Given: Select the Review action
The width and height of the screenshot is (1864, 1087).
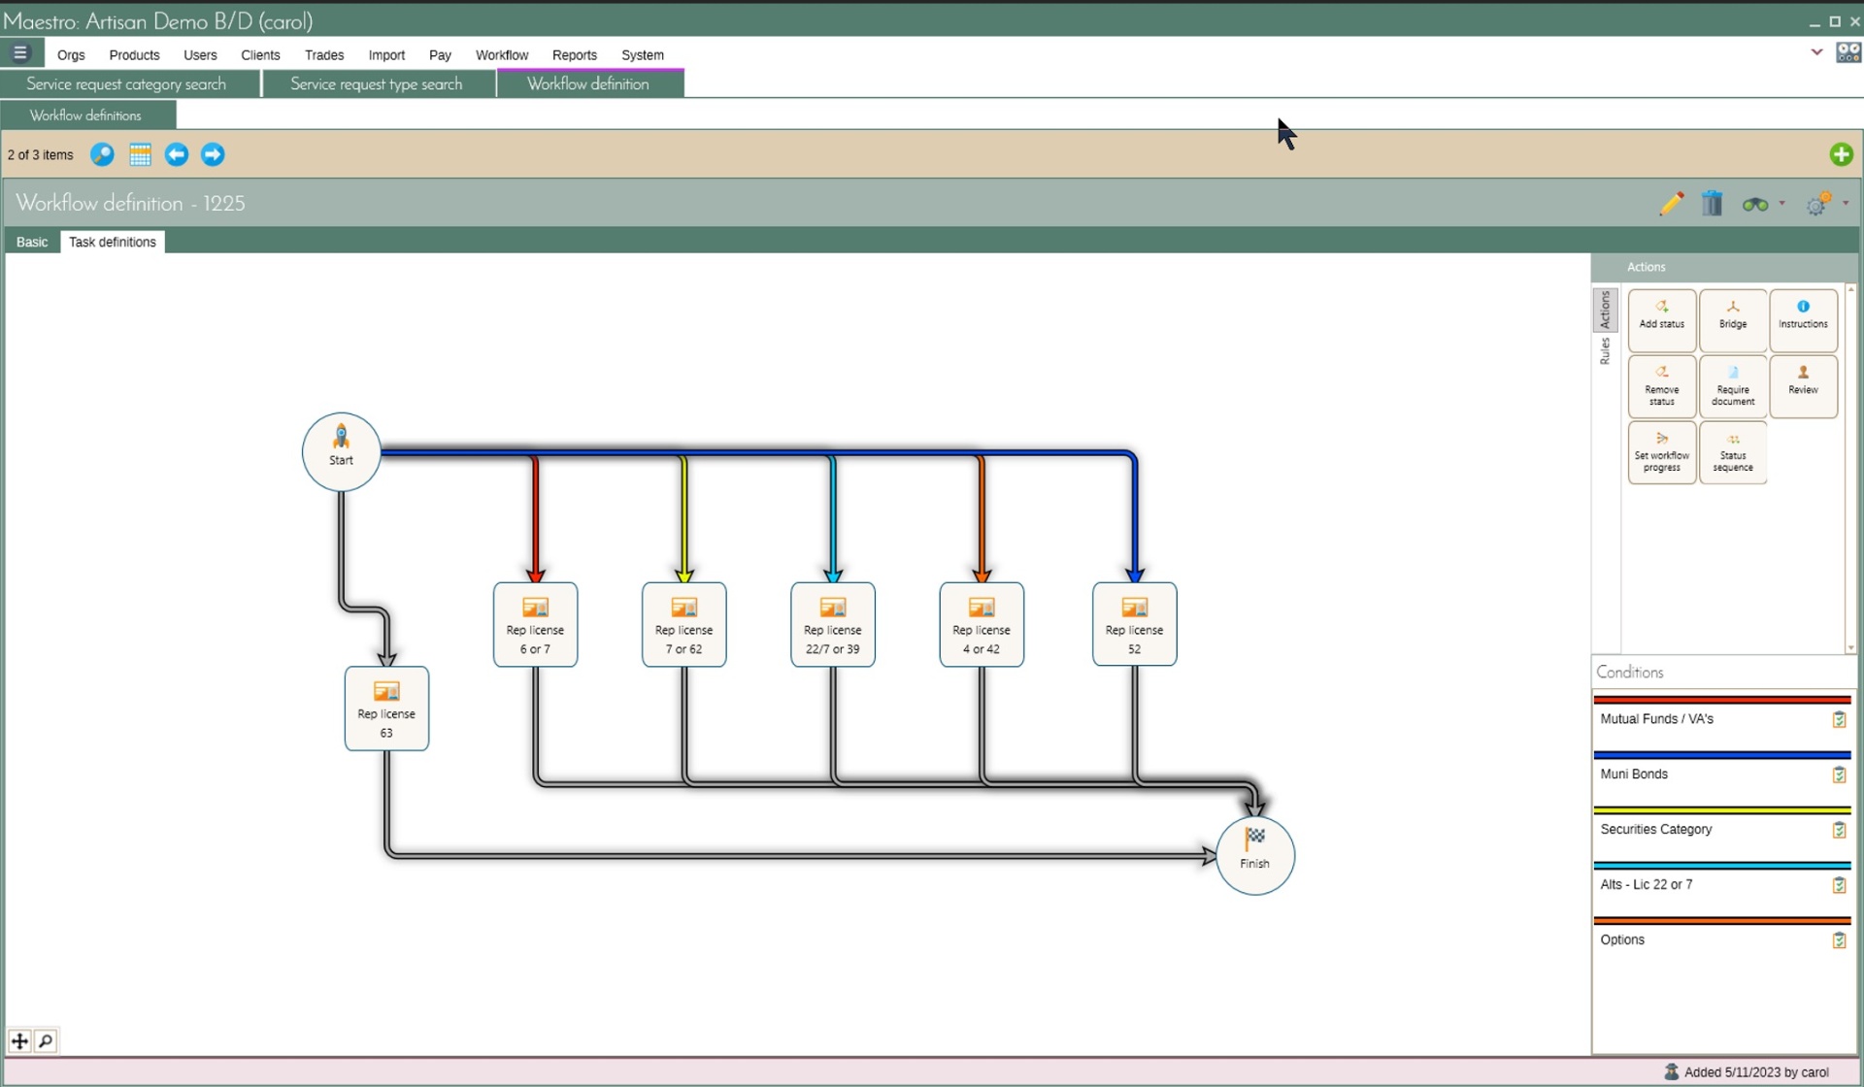Looking at the screenshot, I should tap(1803, 386).
